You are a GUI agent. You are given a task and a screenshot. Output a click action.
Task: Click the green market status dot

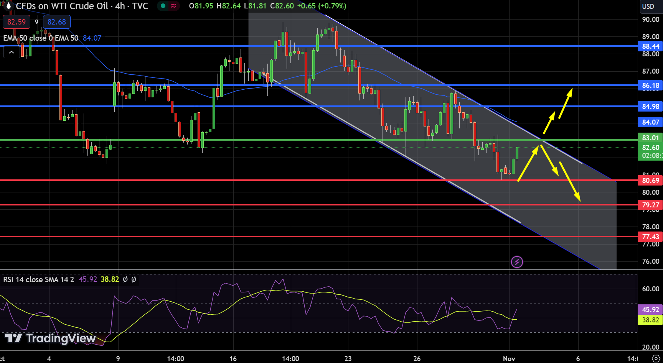[163, 6]
